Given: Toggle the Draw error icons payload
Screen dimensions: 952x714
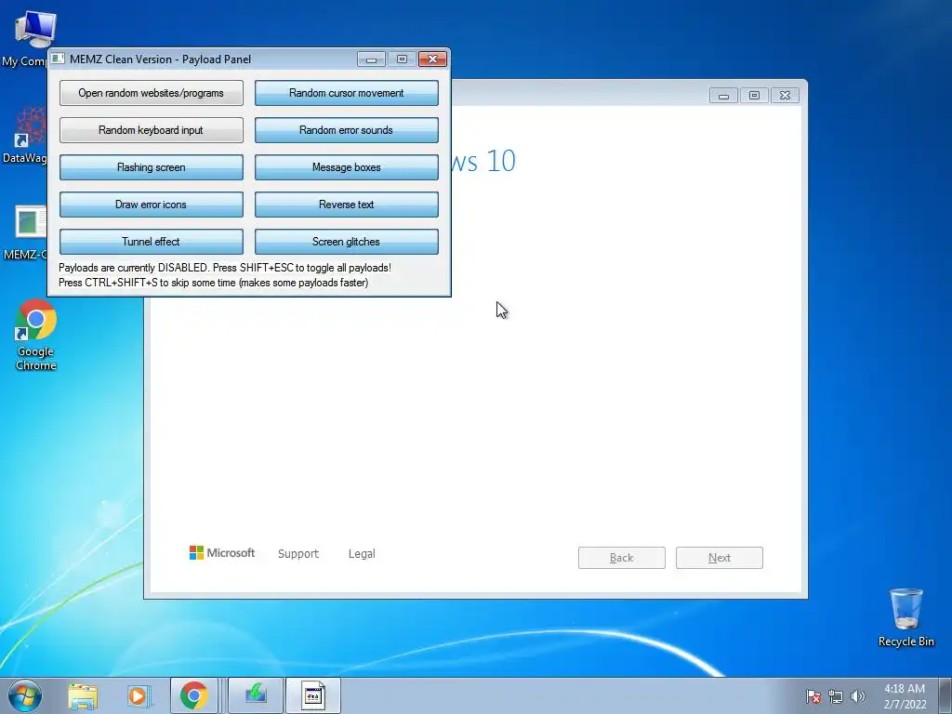Looking at the screenshot, I should 152,204.
